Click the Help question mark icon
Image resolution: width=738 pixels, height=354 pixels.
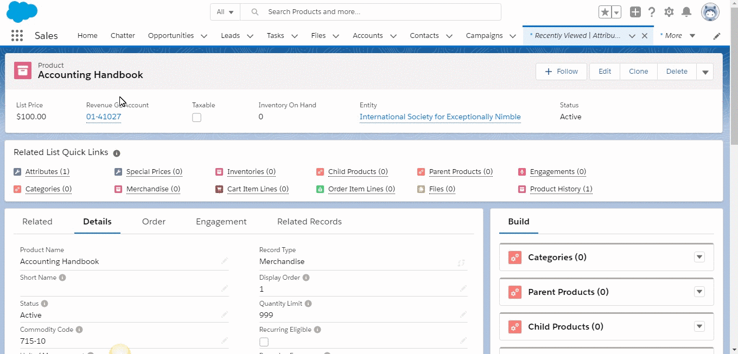click(652, 12)
